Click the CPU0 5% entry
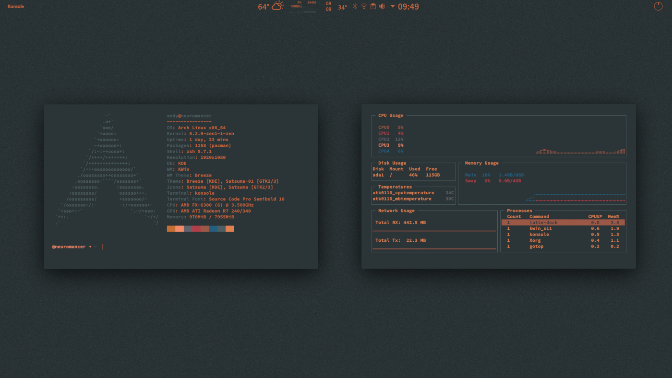 (x=391, y=128)
